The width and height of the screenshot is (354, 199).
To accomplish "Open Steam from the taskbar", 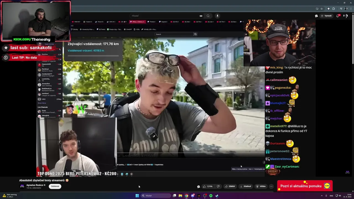I will click(217, 196).
